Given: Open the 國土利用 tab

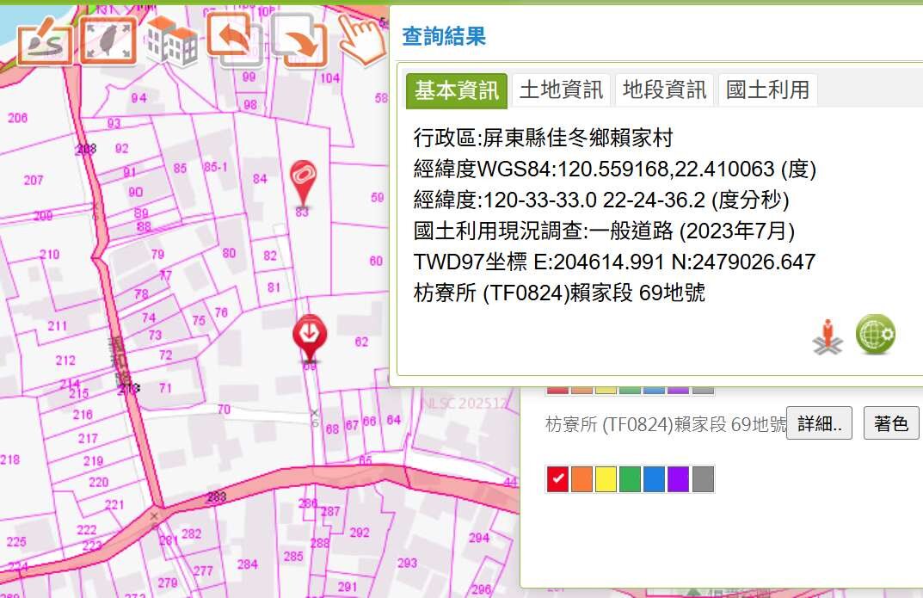Looking at the screenshot, I should point(767,90).
